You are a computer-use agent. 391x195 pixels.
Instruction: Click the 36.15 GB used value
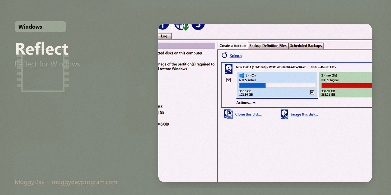point(245,91)
